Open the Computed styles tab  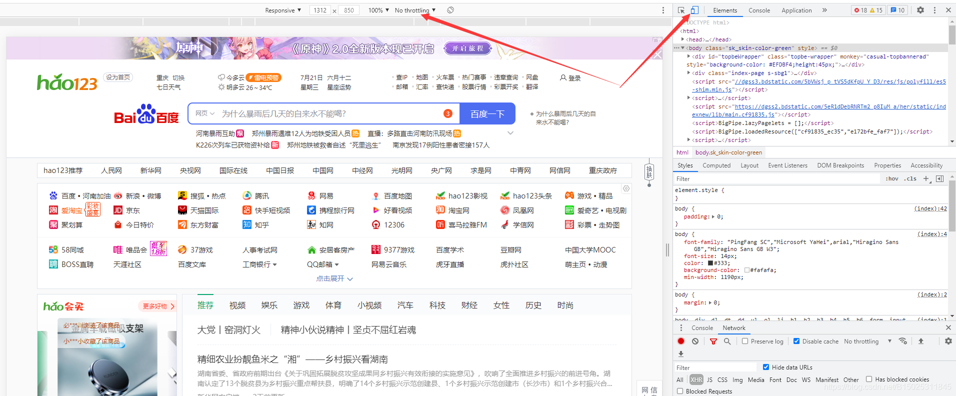pyautogui.click(x=716, y=165)
